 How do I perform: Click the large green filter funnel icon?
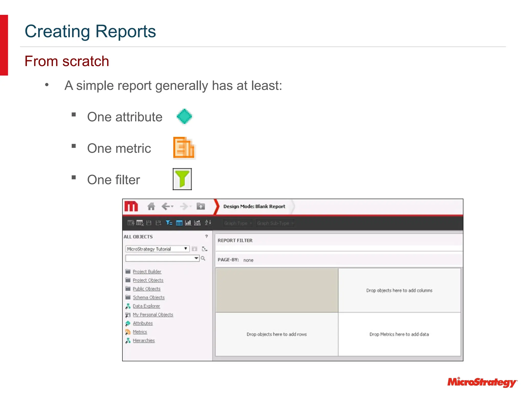(182, 179)
